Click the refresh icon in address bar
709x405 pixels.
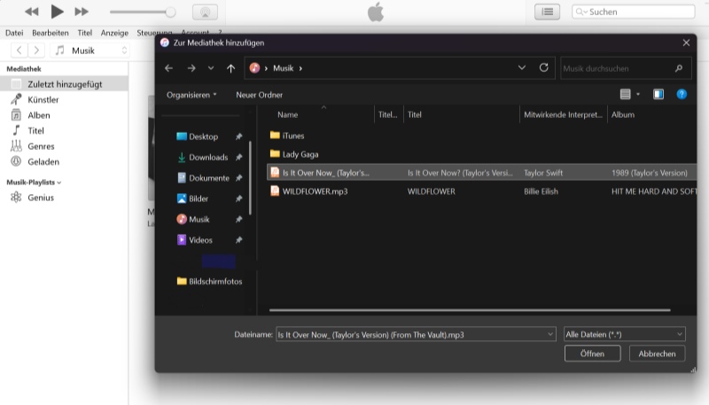pos(543,67)
